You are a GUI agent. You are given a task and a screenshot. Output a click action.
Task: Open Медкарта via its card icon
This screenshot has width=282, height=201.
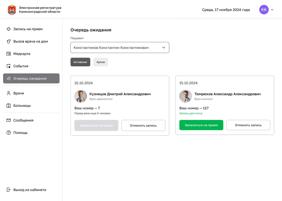[9, 54]
